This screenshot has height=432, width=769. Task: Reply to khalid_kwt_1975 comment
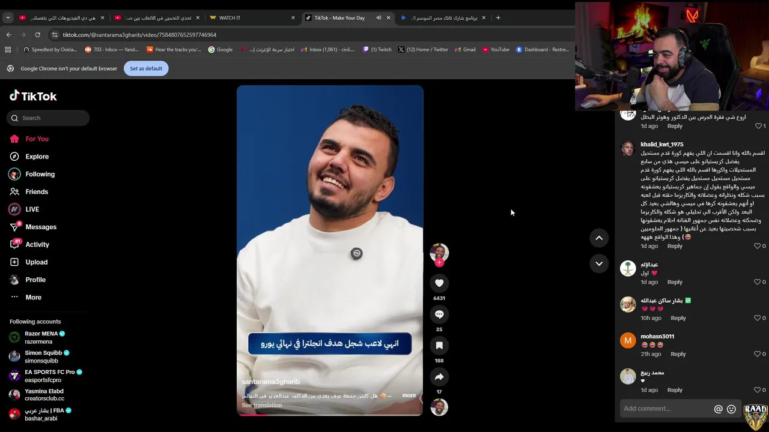[675, 246]
